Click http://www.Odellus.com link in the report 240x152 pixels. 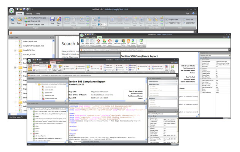100,92
